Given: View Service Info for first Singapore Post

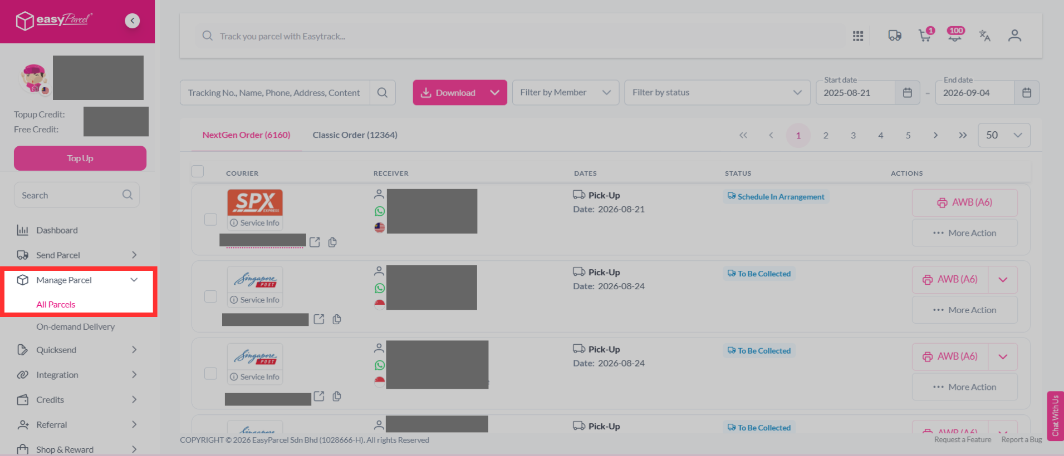Looking at the screenshot, I should tap(255, 300).
